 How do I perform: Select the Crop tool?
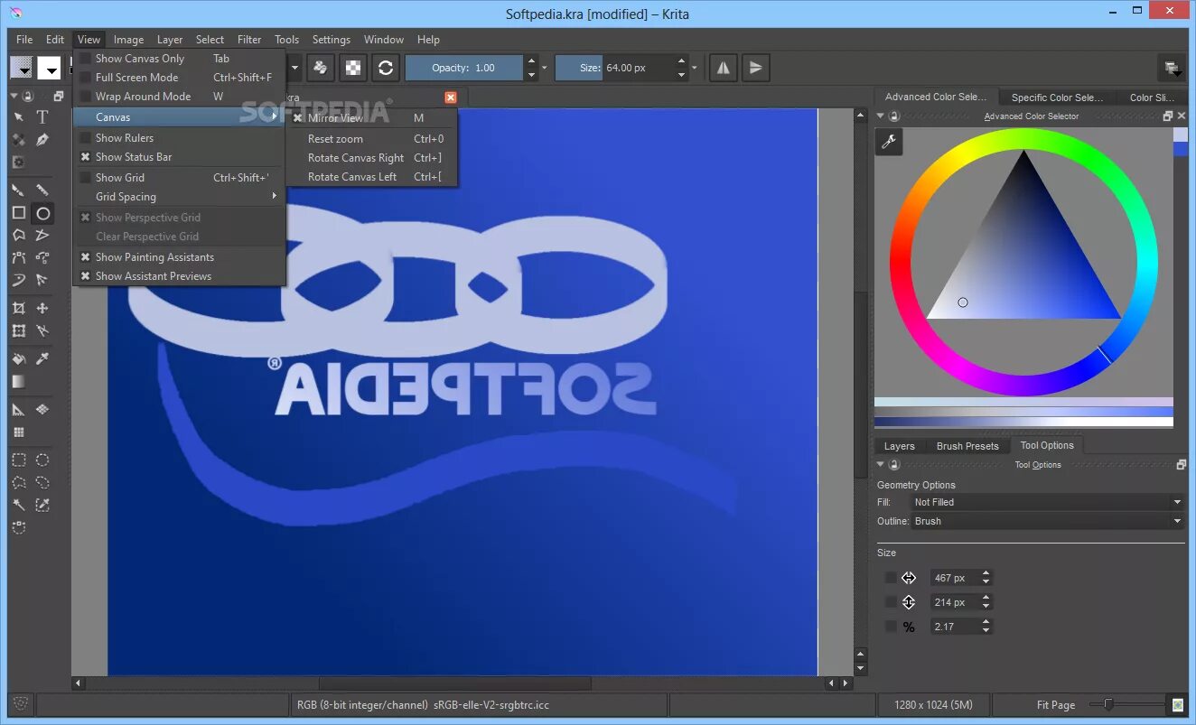(18, 308)
